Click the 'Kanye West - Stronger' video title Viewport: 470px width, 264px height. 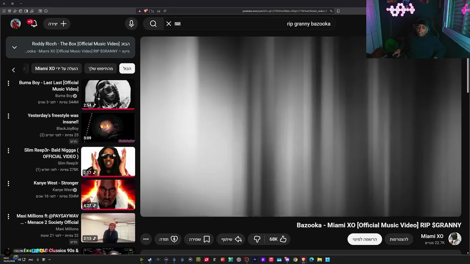[x=56, y=183]
